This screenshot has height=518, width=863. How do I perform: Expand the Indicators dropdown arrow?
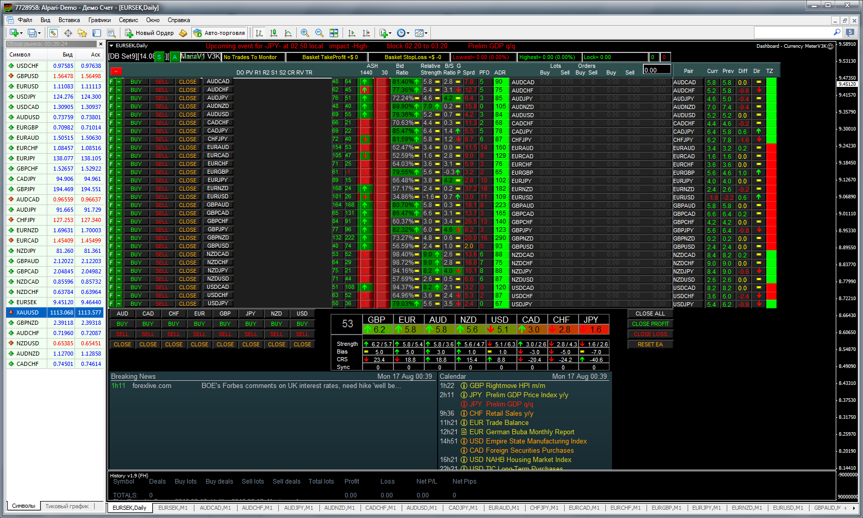click(x=390, y=33)
